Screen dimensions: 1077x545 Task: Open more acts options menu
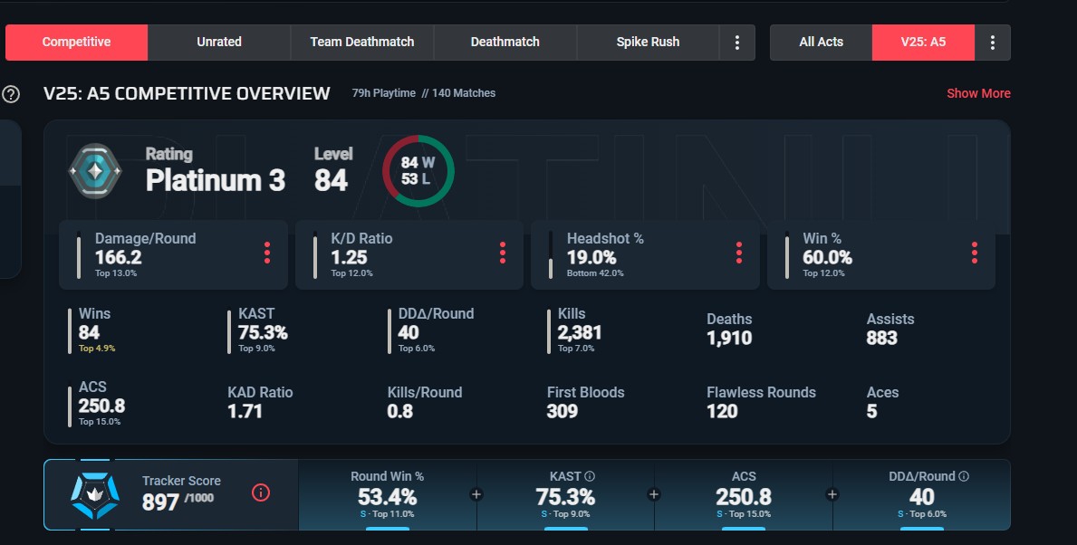pyautogui.click(x=993, y=42)
